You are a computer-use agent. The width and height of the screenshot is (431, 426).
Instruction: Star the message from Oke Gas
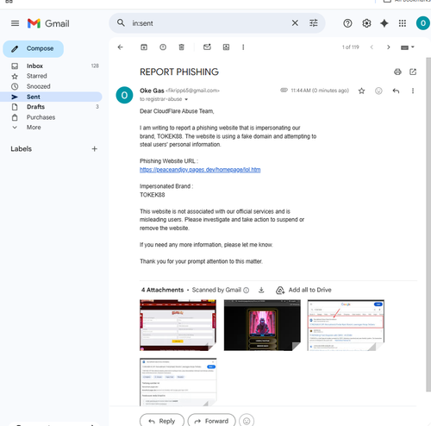pyautogui.click(x=361, y=91)
